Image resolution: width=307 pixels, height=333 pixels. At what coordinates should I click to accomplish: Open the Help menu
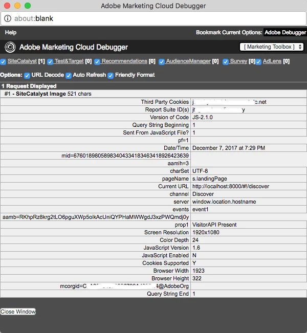11,32
